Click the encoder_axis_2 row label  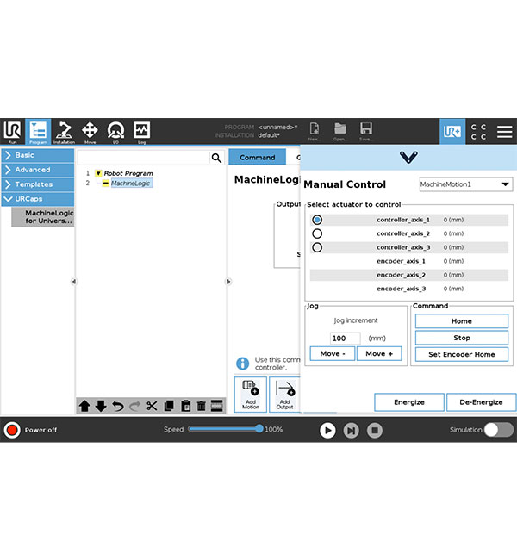(x=401, y=275)
